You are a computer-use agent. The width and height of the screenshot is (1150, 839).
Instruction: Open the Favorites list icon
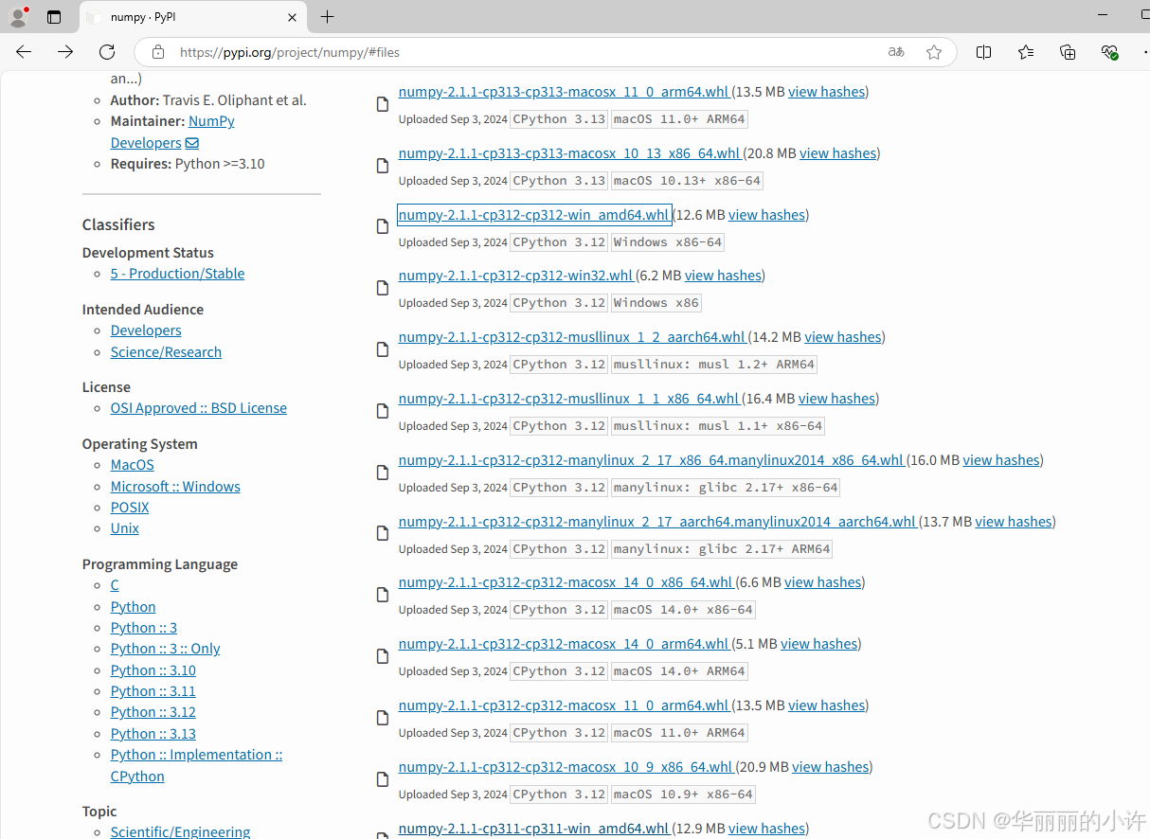click(1026, 52)
